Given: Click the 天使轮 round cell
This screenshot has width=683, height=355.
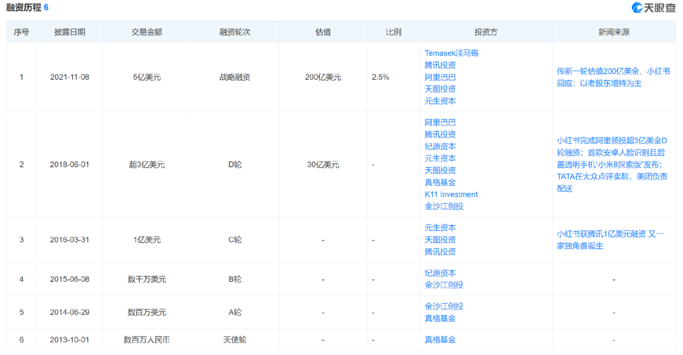Looking at the screenshot, I should [x=235, y=340].
